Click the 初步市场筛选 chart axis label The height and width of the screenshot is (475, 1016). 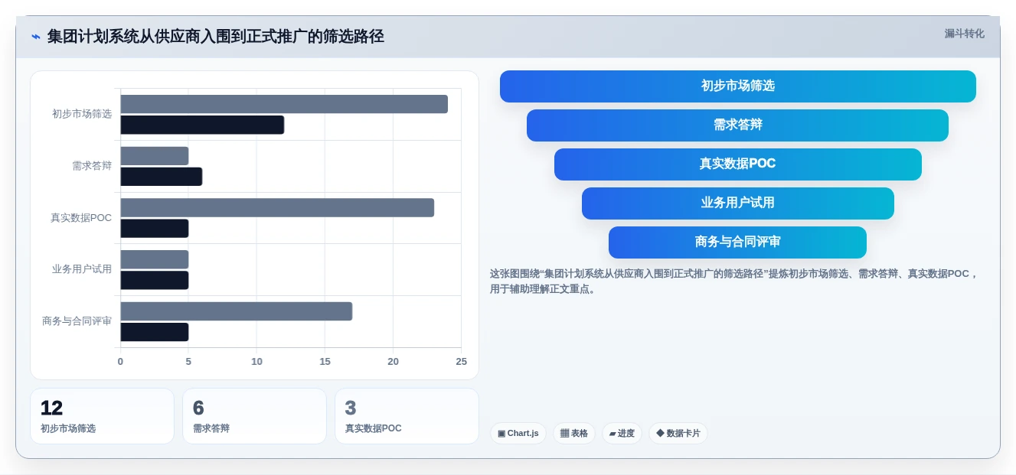[82, 114]
